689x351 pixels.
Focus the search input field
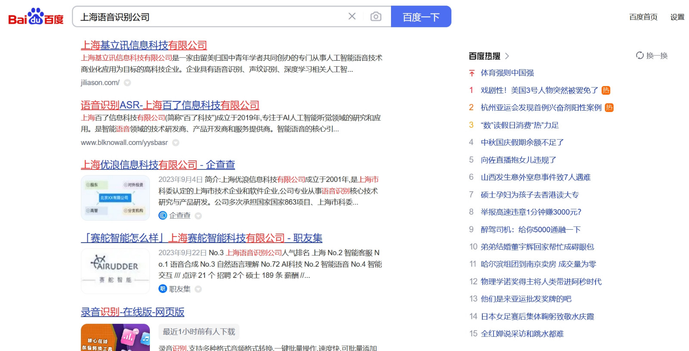tap(211, 17)
